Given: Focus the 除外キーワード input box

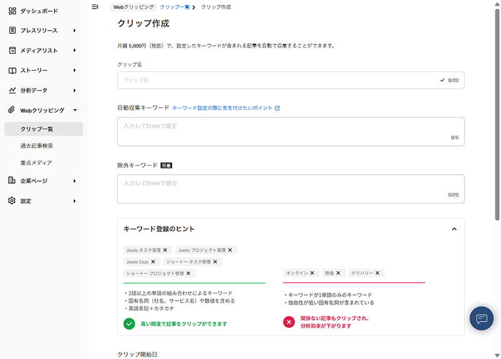Looking at the screenshot, I should coord(291,189).
